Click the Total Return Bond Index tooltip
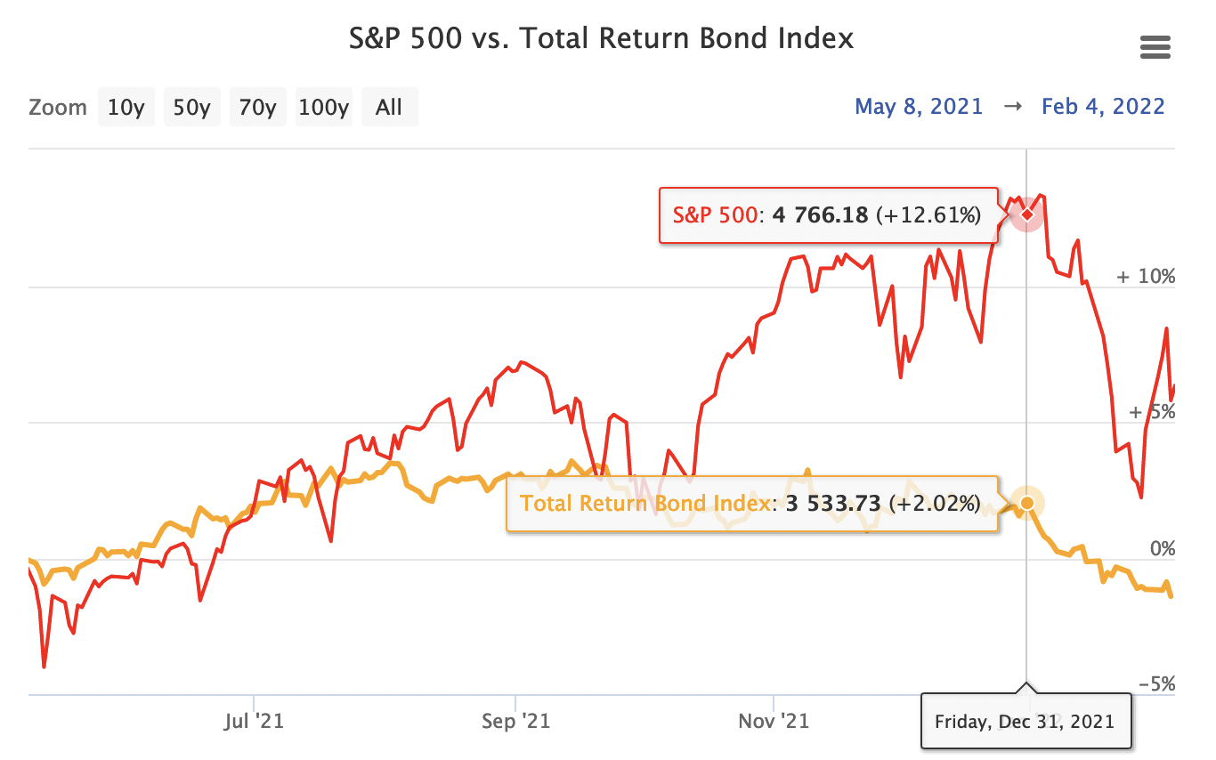Viewport: 1216px width, 760px height. (750, 504)
